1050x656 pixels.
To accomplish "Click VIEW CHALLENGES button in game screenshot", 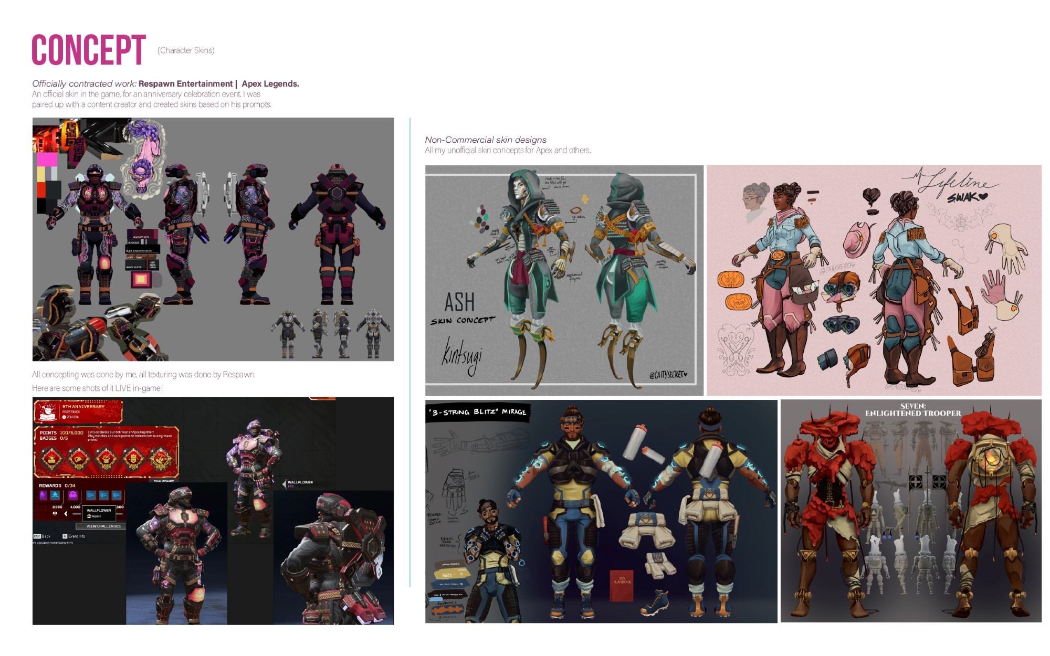I will coord(101,526).
